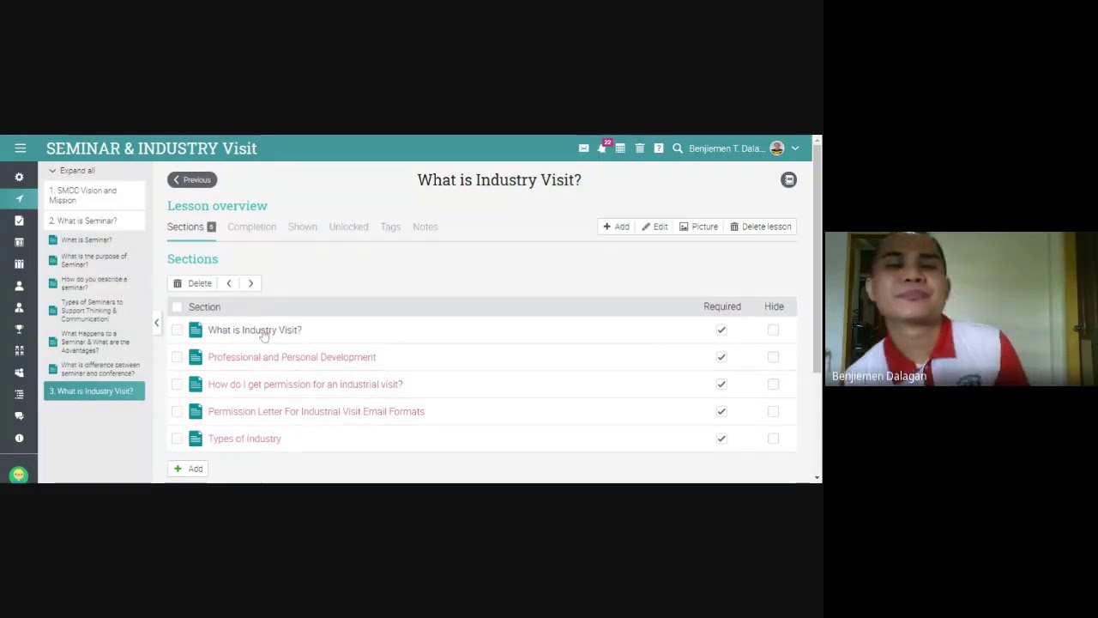Collapse lesson 2. What is Seminar?

click(94, 221)
